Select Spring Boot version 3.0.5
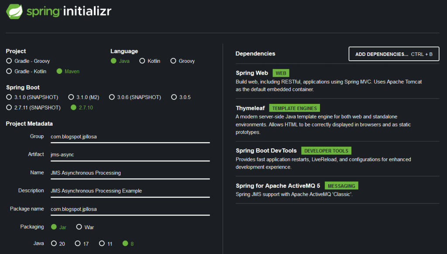 tap(174, 97)
